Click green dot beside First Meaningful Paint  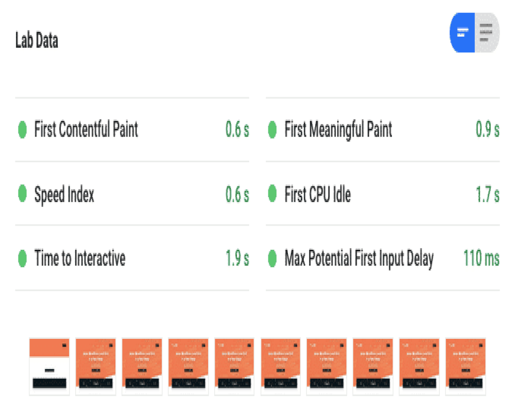point(272,130)
